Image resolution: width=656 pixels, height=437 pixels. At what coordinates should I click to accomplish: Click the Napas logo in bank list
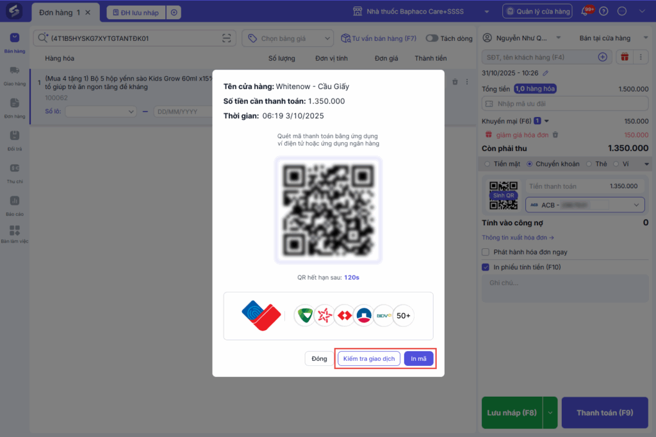coord(261,315)
